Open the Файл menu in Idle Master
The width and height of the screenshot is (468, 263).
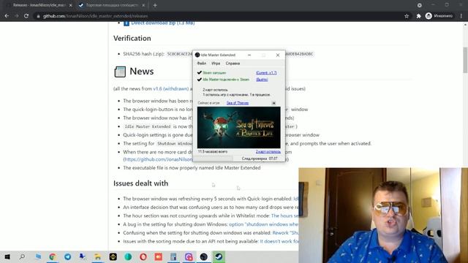tap(202, 64)
